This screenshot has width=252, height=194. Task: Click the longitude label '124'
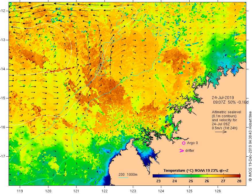coord(161,191)
